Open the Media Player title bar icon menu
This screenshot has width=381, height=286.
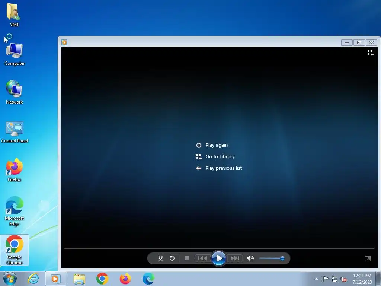pos(64,42)
